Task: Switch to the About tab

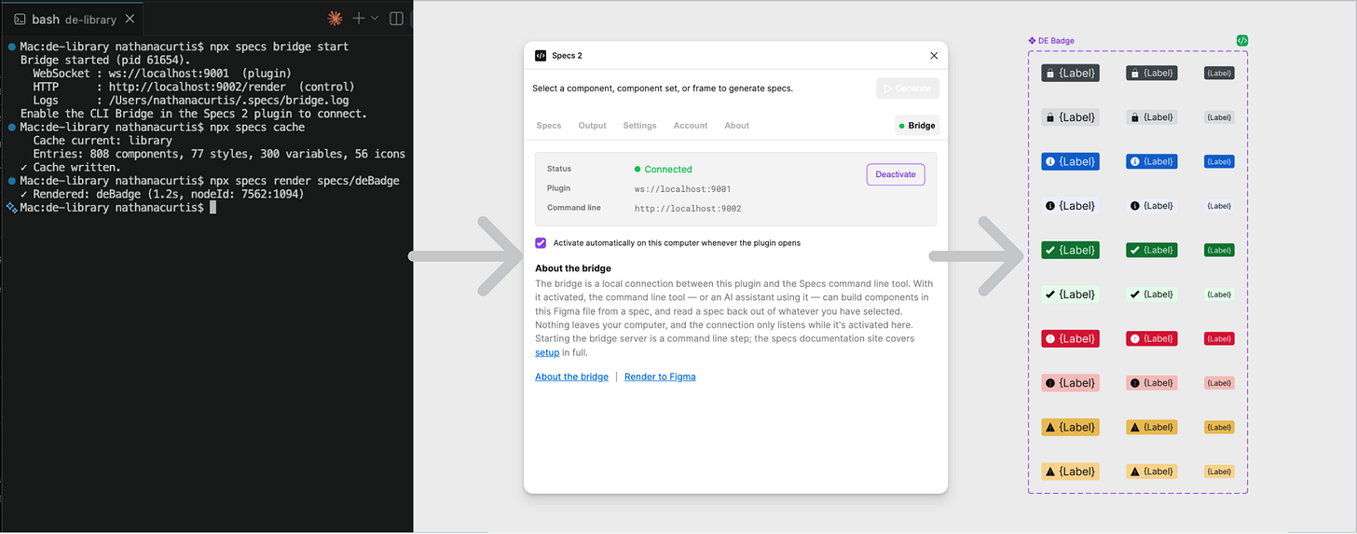Action: pyautogui.click(x=736, y=126)
